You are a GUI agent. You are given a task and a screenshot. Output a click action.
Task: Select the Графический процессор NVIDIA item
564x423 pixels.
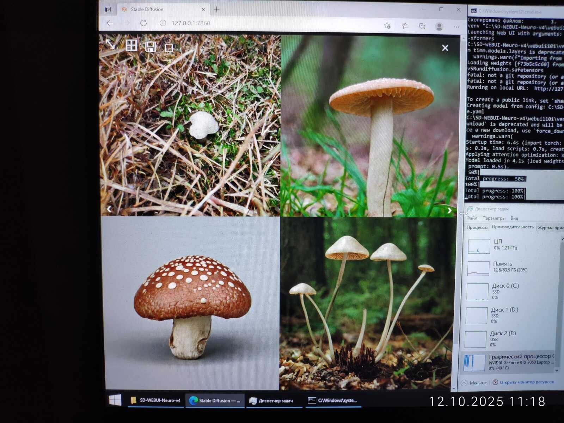[508, 362]
